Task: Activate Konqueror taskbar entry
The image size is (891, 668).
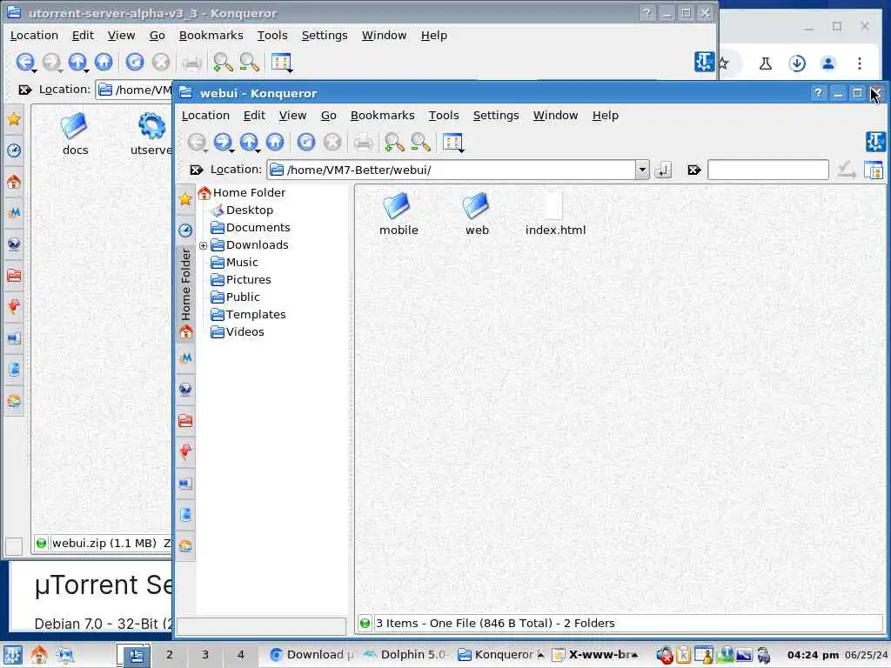Action: tap(500, 654)
